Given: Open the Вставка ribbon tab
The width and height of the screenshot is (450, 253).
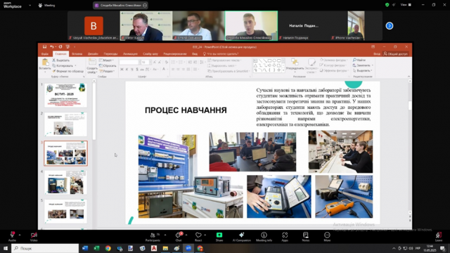Looking at the screenshot, I should click(x=77, y=54).
